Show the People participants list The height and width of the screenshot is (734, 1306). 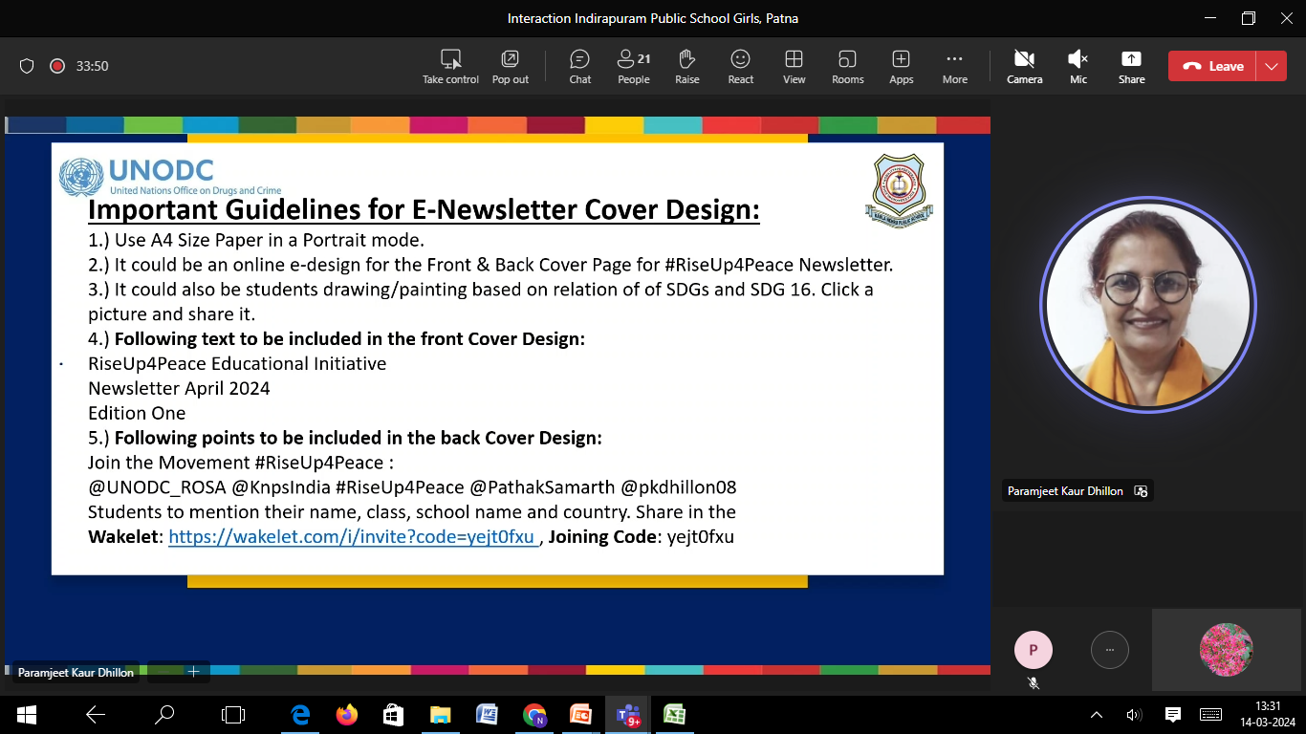tap(633, 66)
